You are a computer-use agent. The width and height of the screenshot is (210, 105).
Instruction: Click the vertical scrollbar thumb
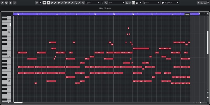pyautogui.click(x=208, y=43)
